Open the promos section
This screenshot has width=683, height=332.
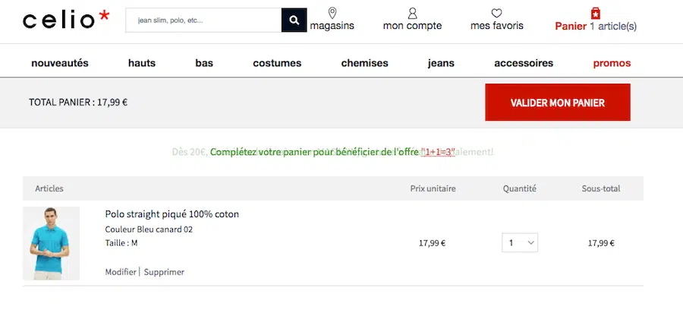[612, 63]
